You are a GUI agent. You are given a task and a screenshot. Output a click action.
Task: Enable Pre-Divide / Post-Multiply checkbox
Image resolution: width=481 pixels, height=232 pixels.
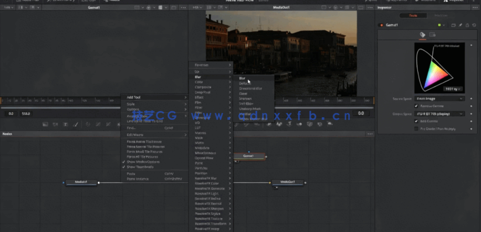tap(416, 129)
